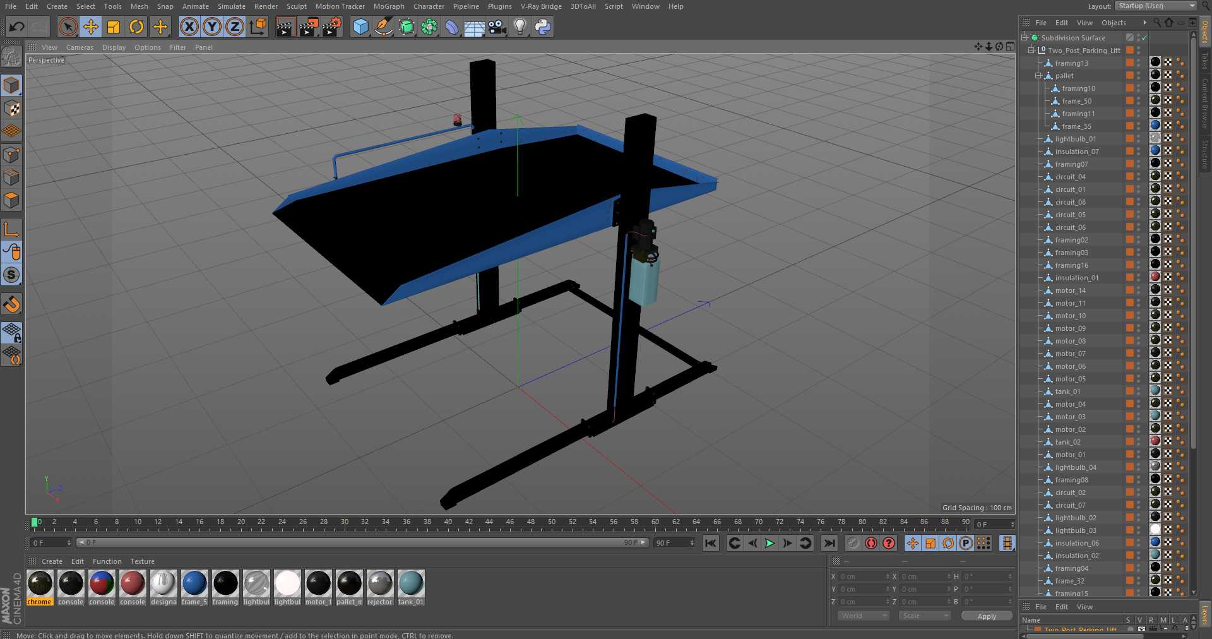Go to the start of animation
1212x639 pixels.
[x=711, y=543]
